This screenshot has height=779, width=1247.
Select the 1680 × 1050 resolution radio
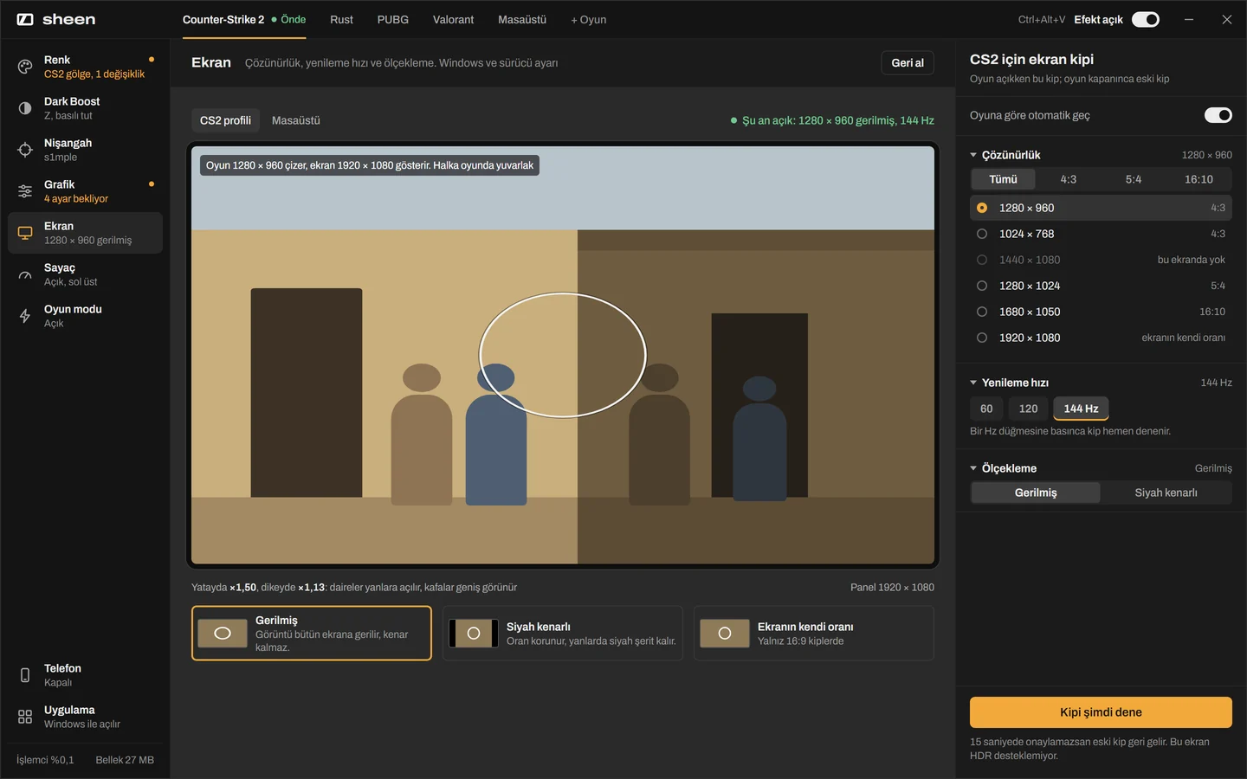point(982,312)
